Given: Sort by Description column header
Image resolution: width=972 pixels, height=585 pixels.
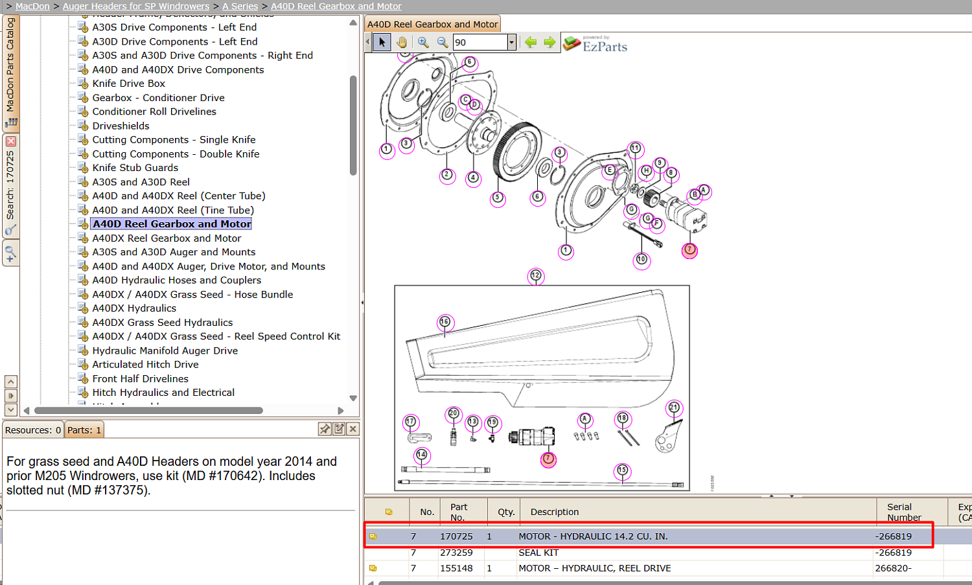Looking at the screenshot, I should coord(699,512).
